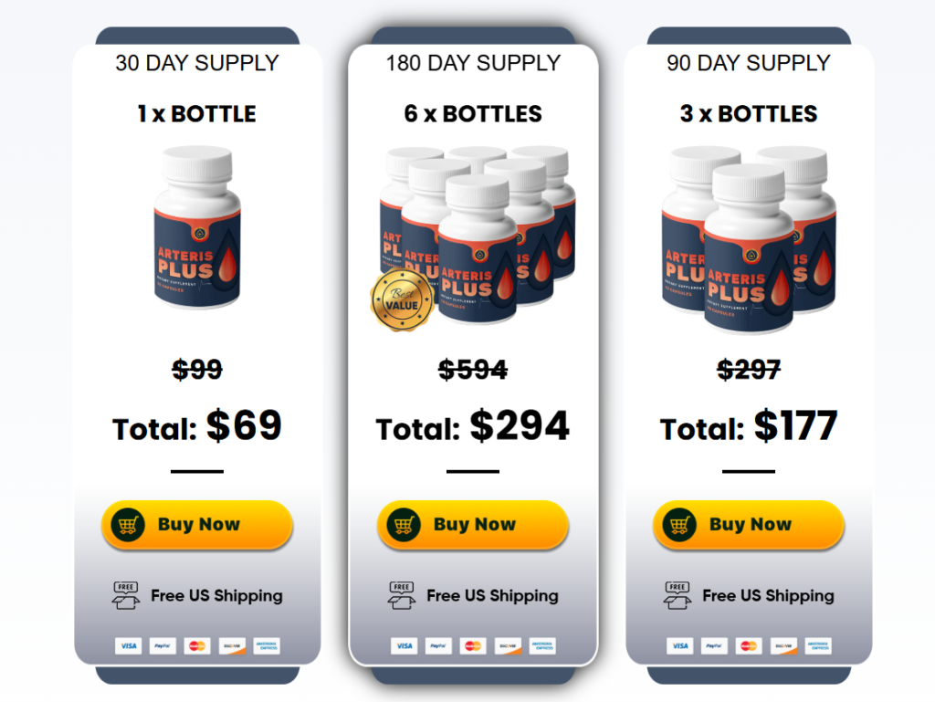This screenshot has height=702, width=935.
Task: Click the Discover icon in the 1-bottle card
Action: pyautogui.click(x=232, y=646)
